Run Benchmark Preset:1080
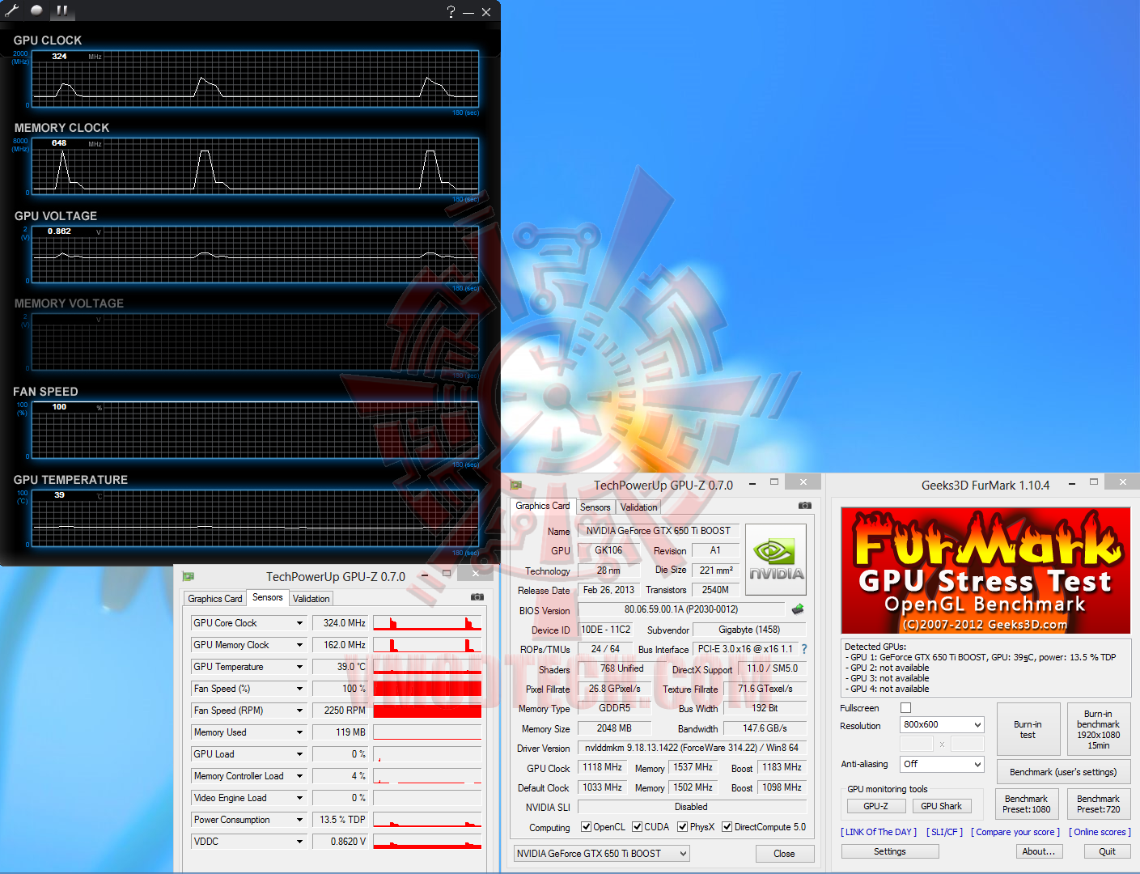The height and width of the screenshot is (874, 1140). (x=1027, y=804)
